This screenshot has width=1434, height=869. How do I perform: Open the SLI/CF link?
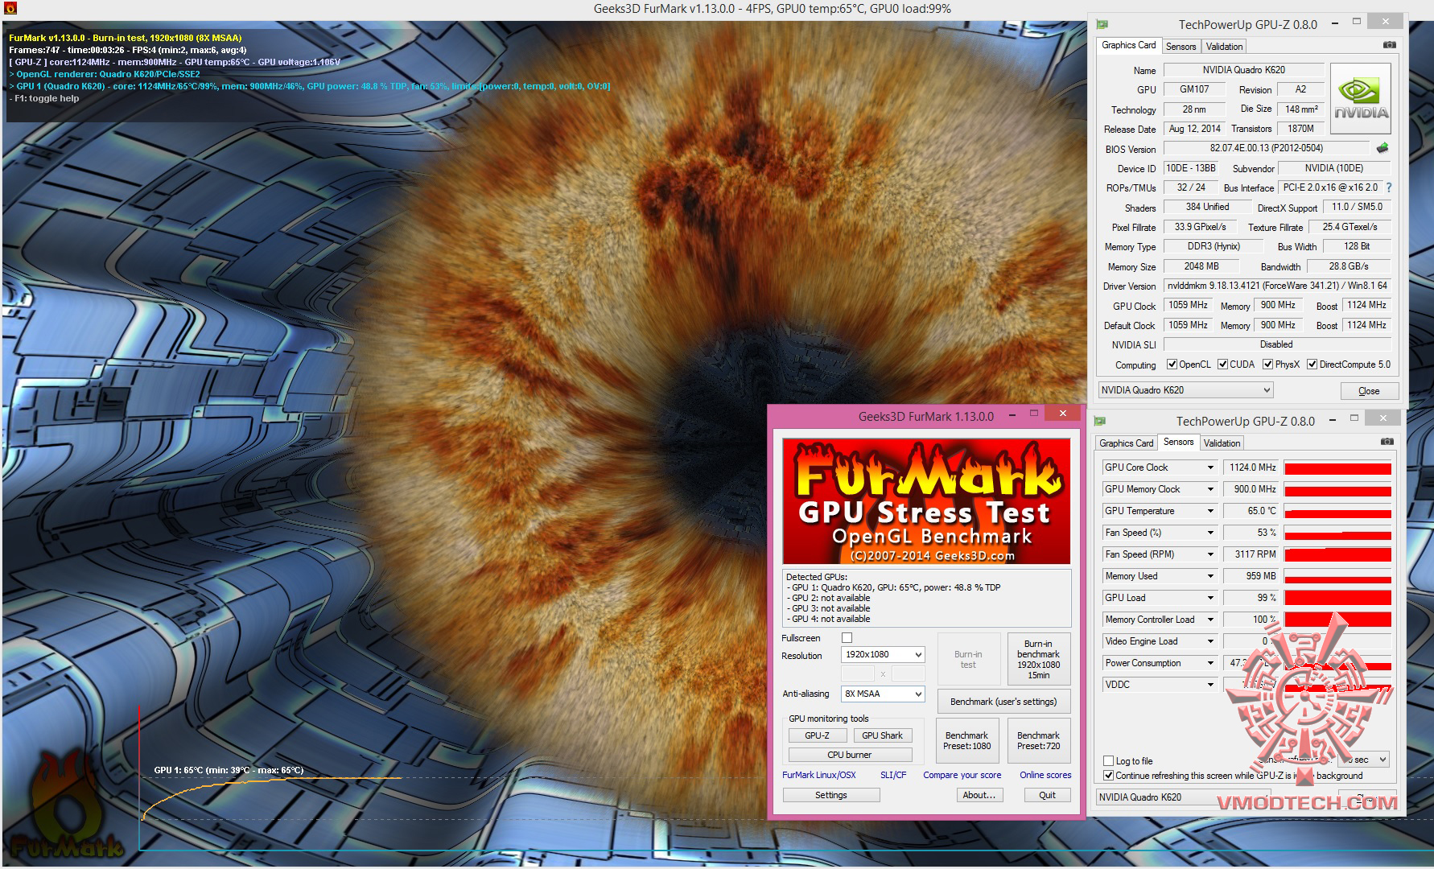[x=893, y=775]
